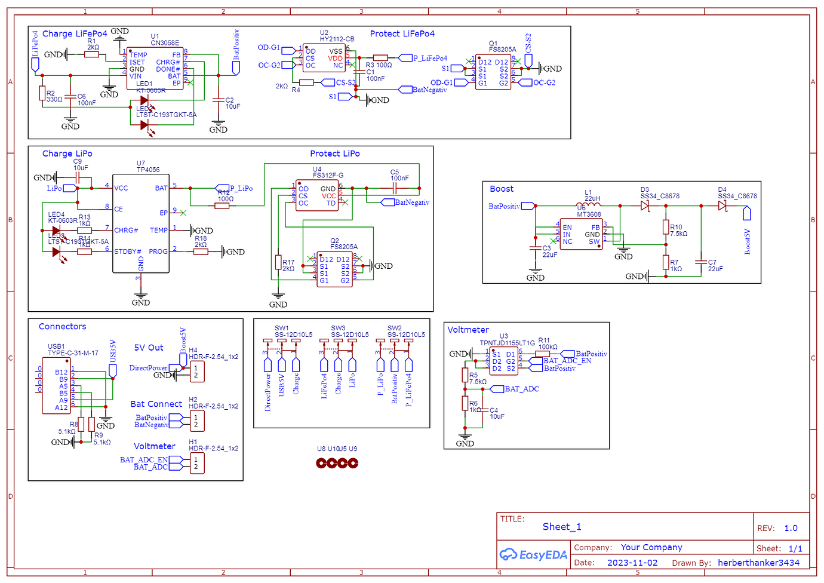Click the Sheet_1 title text field
824x583 pixels.
(562, 526)
